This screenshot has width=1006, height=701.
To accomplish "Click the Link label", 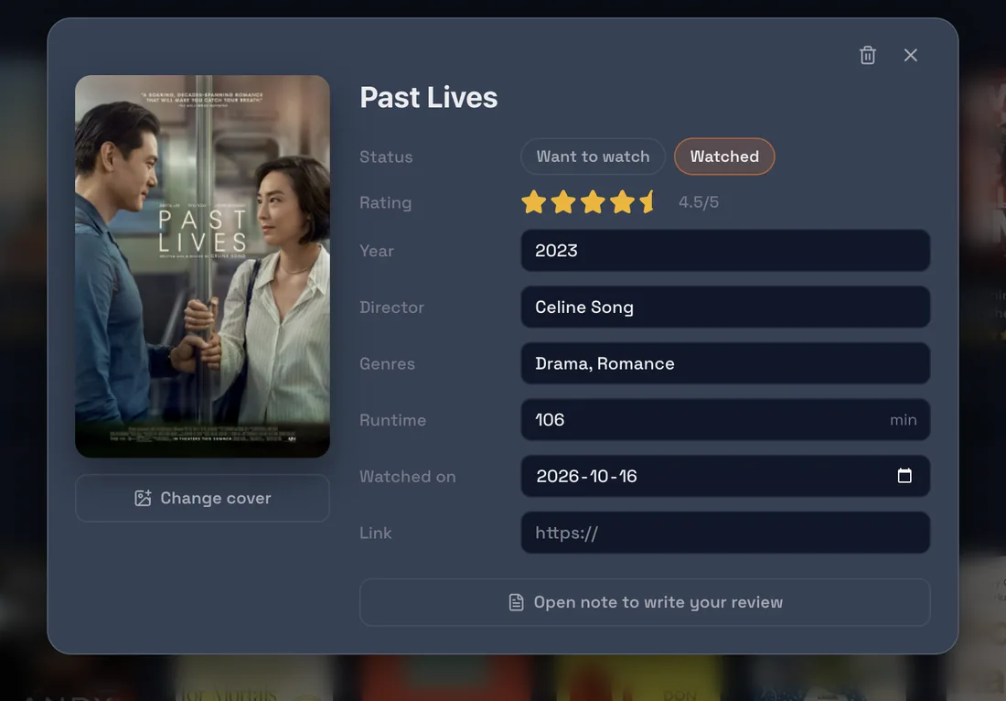I will click(x=375, y=534).
